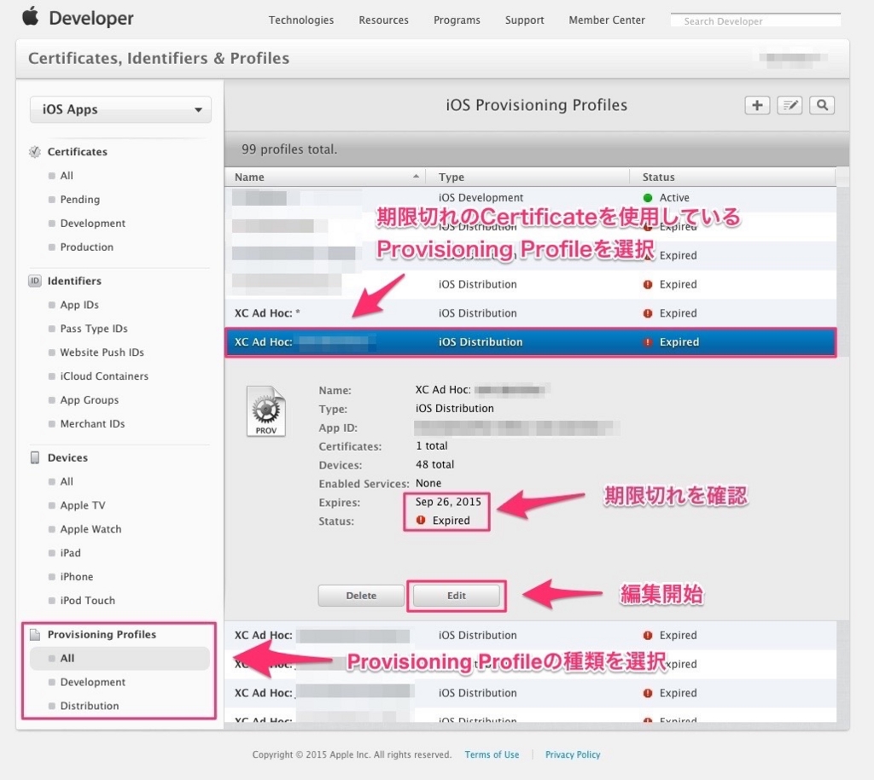This screenshot has height=780, width=874.
Task: Open Support menu
Action: [x=525, y=20]
